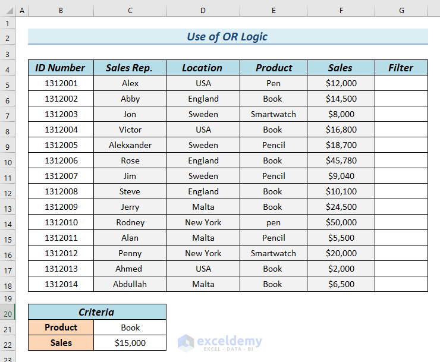Click the 'Product' table header cell
This screenshot has width=440, height=362.
(274, 68)
